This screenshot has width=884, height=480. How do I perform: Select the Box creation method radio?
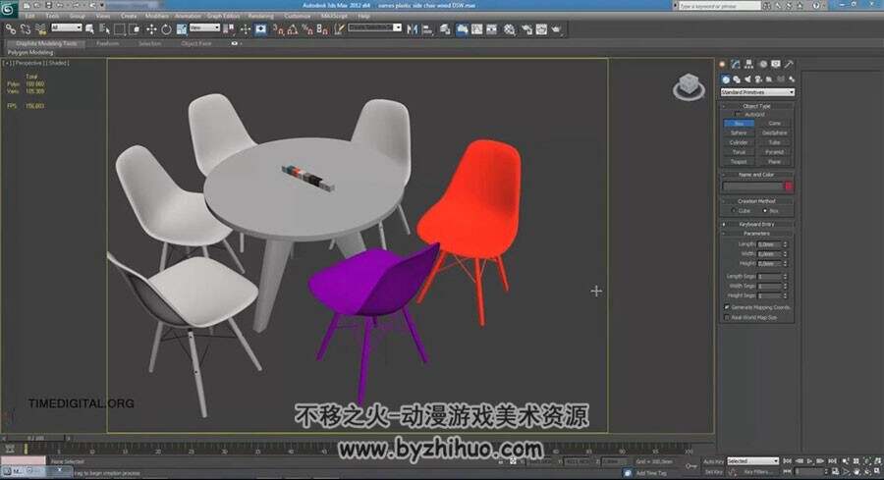764,211
